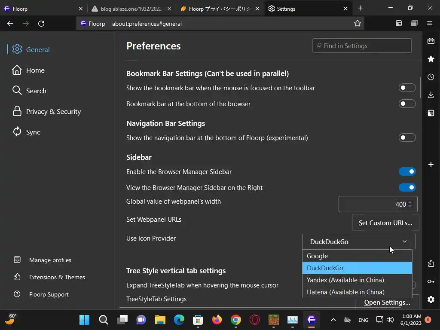Open the Browser Manager Sidebar toolbar icon
This screenshot has width=440, height=330.
(x=399, y=23)
